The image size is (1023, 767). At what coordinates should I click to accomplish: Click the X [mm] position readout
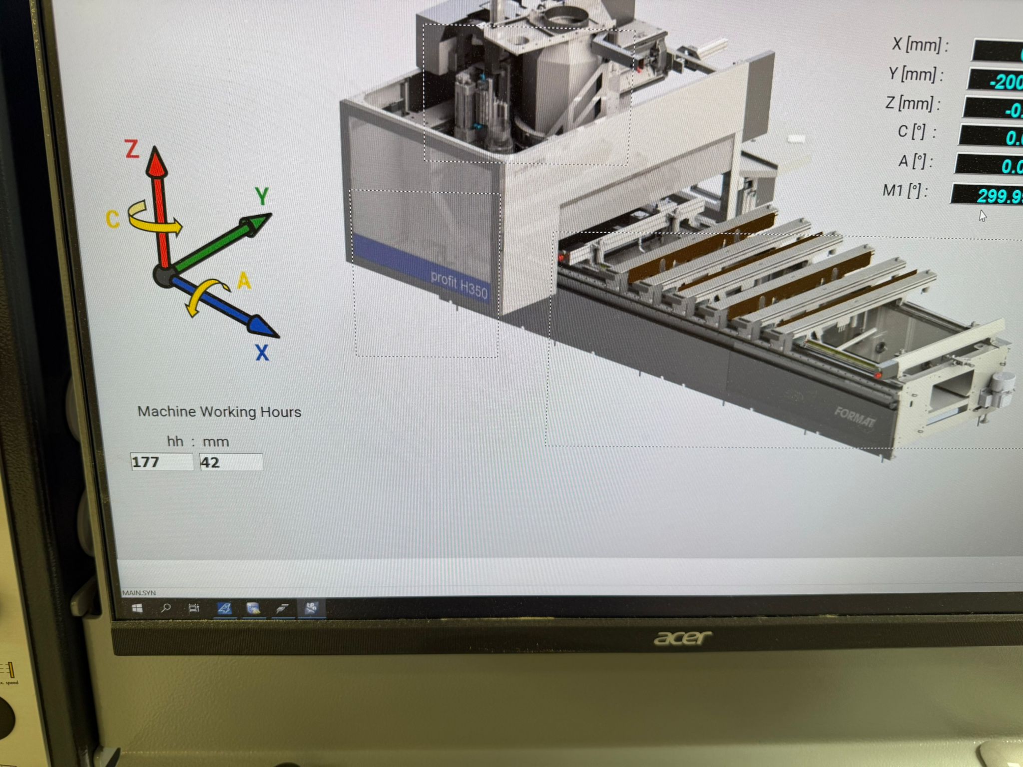(997, 51)
